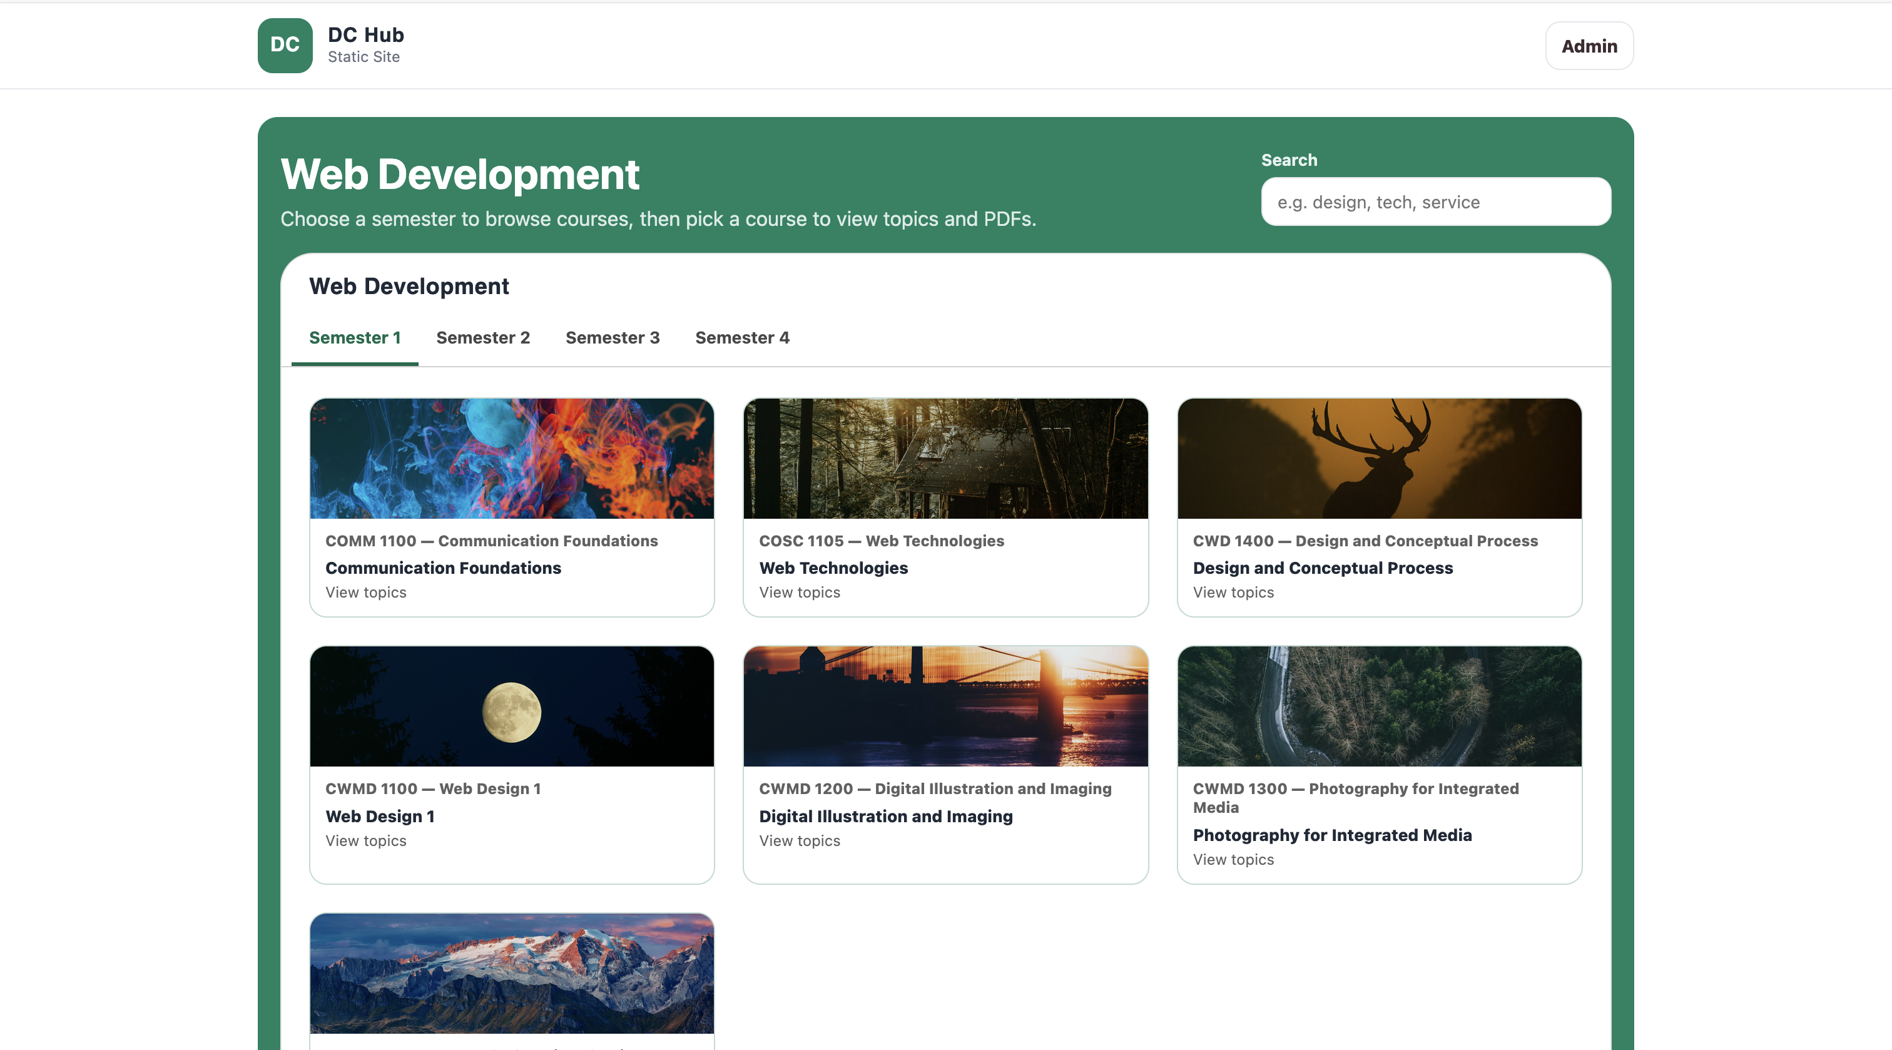Open the Admin page
This screenshot has height=1050, width=1892.
[x=1589, y=46]
